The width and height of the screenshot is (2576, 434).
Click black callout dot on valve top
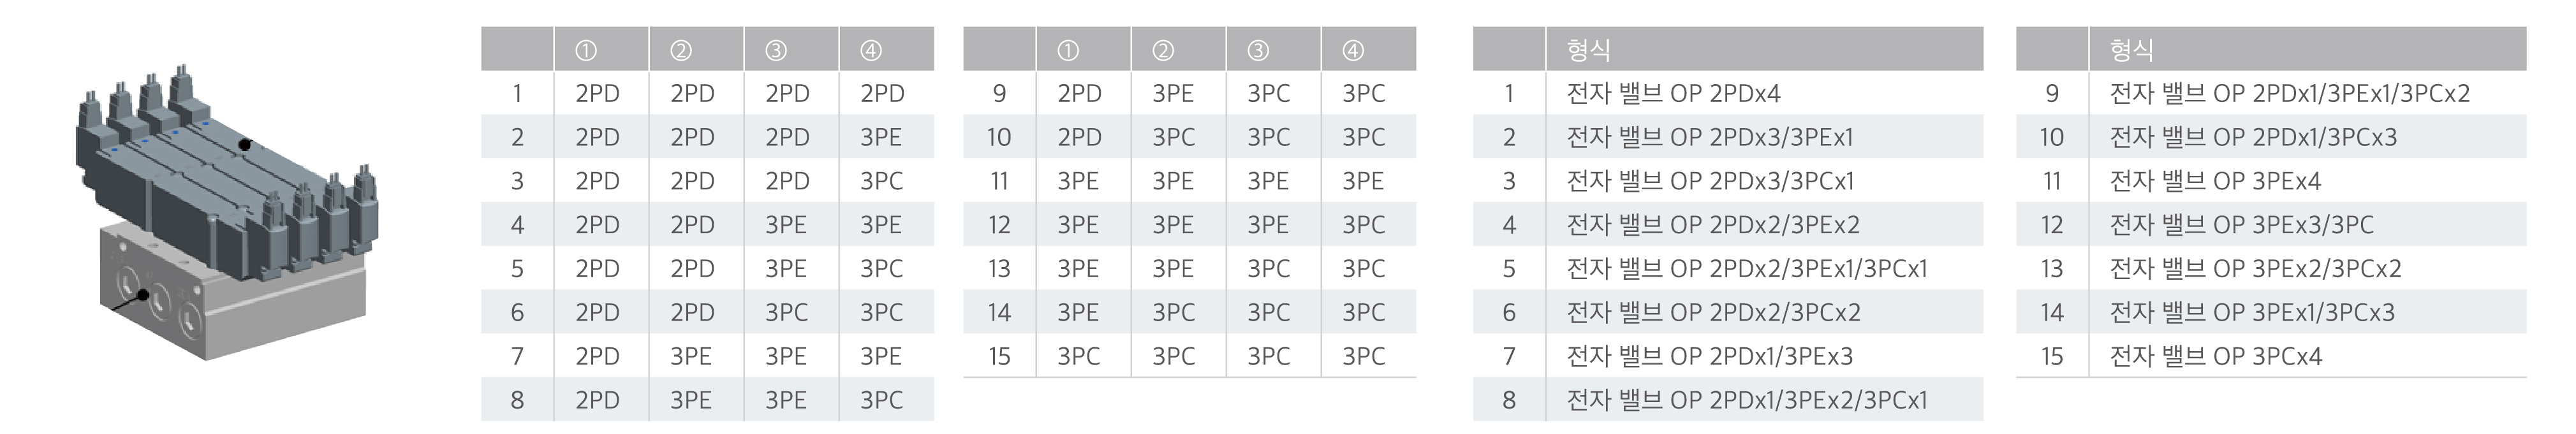(245, 145)
